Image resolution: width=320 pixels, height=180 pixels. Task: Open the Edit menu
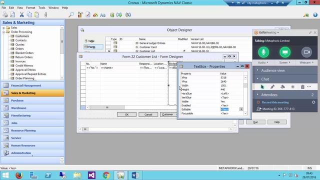click(11, 8)
